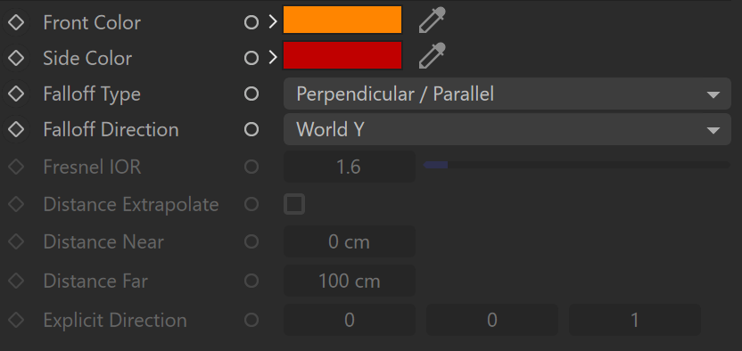Click the Falloff Direction keyframe diamond icon

click(x=16, y=129)
